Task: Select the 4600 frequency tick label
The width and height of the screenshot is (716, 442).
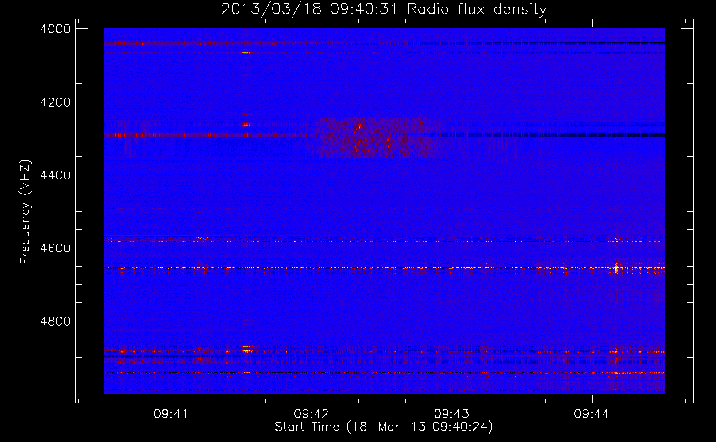Action: pyautogui.click(x=55, y=248)
